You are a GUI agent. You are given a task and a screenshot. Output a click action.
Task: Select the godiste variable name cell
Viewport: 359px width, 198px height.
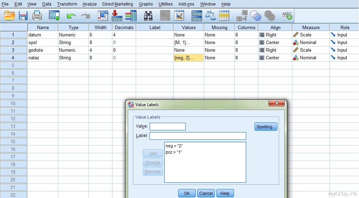pyautogui.click(x=43, y=50)
